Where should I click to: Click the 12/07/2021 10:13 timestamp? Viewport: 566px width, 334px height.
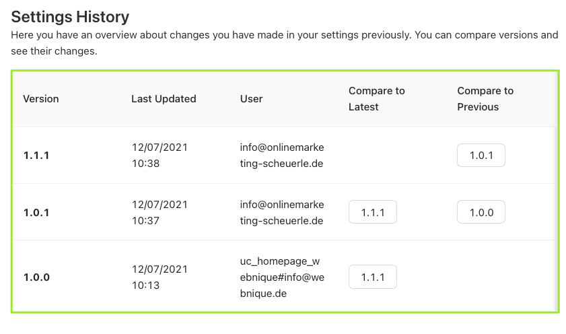(x=160, y=277)
